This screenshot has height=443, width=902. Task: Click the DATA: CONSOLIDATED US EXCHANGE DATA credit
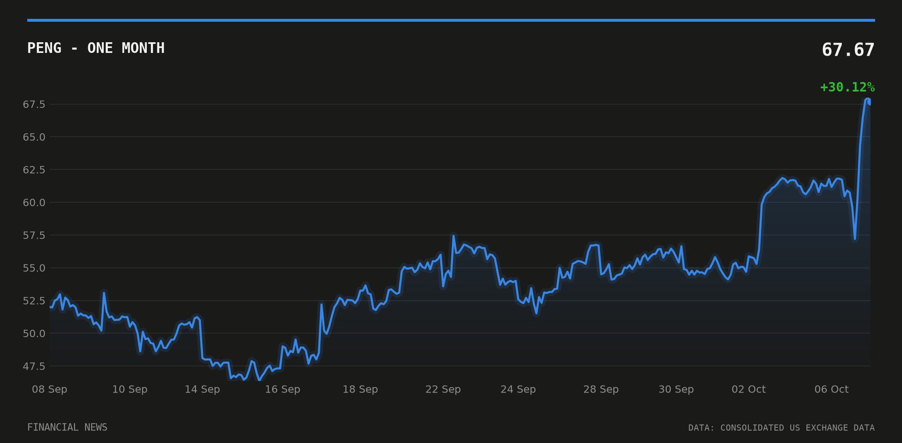[781, 428]
